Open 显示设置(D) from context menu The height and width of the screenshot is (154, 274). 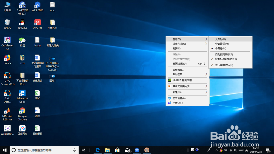(187, 98)
